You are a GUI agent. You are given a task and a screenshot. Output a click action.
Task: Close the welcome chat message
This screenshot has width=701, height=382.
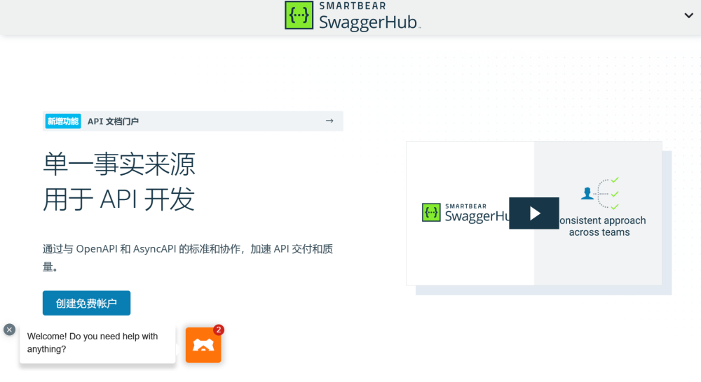9,330
